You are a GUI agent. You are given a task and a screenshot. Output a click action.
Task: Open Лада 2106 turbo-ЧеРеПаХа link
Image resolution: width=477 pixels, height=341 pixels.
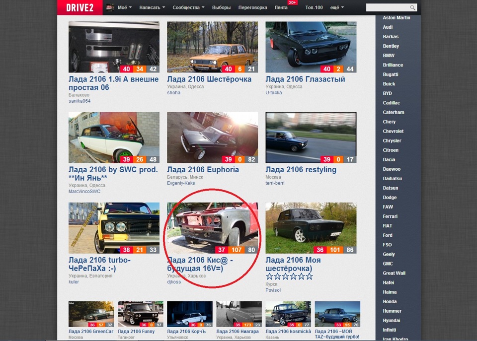tap(99, 264)
